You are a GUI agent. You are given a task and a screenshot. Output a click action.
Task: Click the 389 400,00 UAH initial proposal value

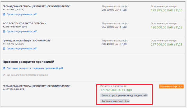pos(114,44)
